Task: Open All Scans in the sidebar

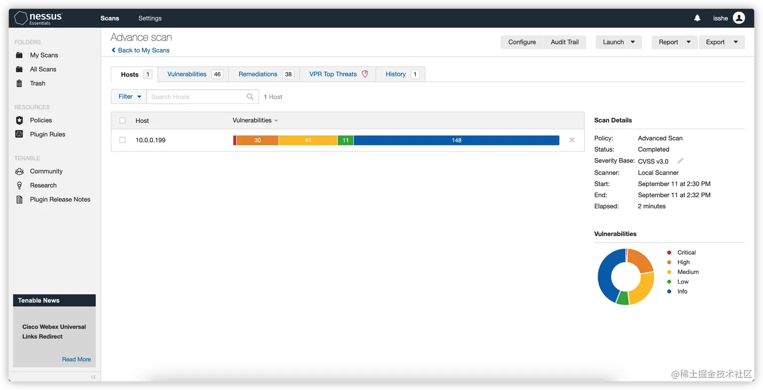Action: 43,69
